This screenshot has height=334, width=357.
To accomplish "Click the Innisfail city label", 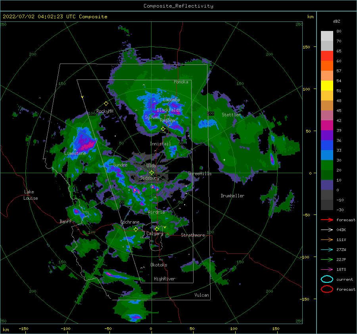I will [160, 144].
